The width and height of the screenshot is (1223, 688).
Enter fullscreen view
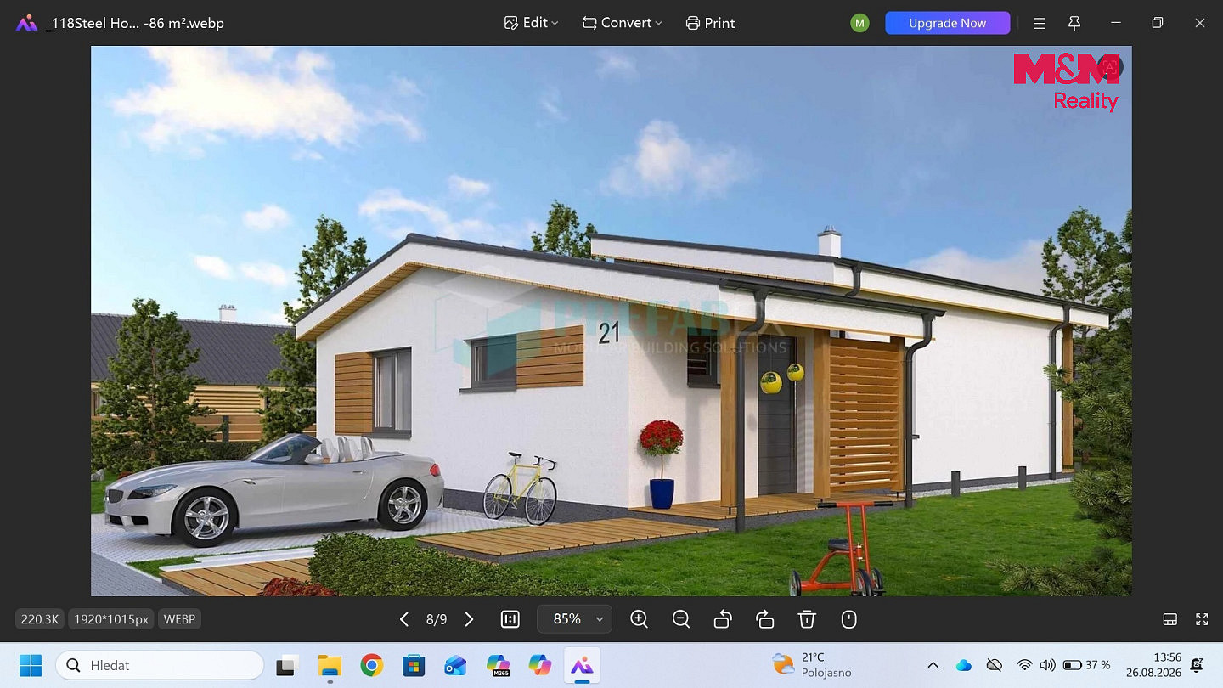tap(1202, 619)
